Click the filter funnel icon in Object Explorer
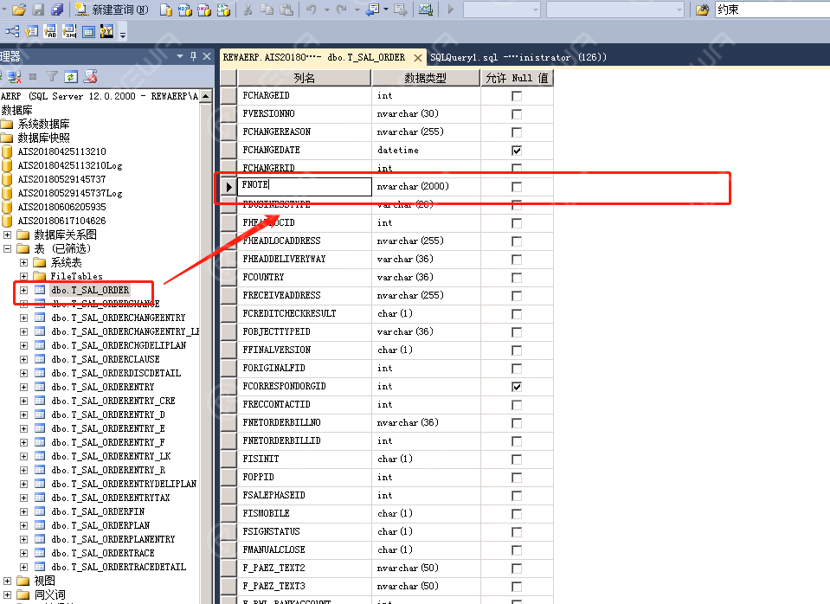 pos(51,77)
